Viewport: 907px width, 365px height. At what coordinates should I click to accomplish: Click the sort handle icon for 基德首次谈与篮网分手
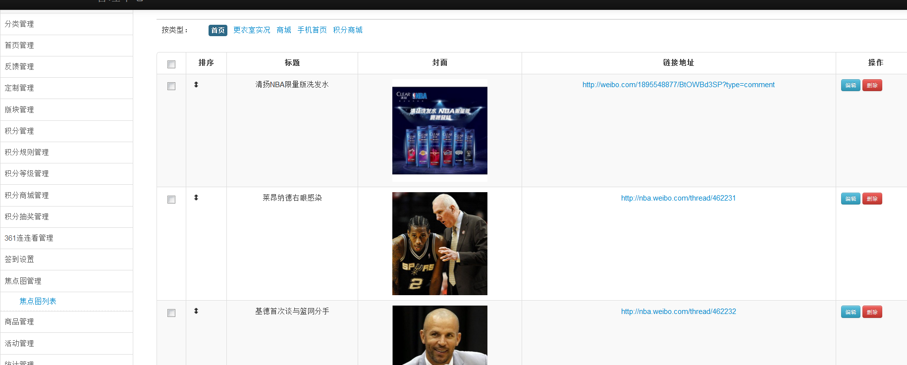196,311
